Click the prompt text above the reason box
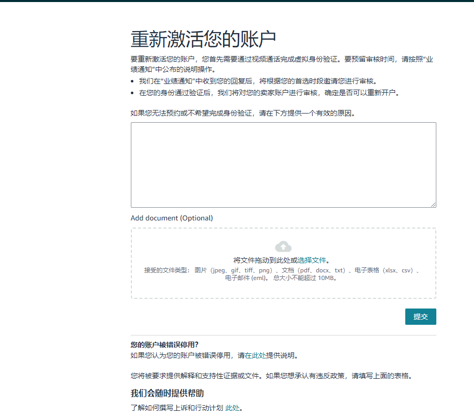Viewport: 474px width, 420px height. coord(242,113)
